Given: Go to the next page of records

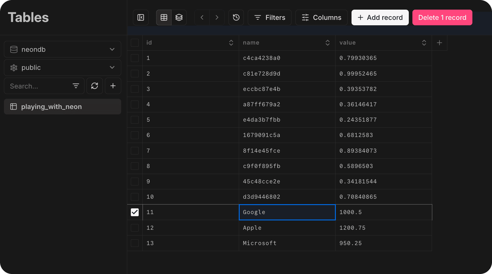Looking at the screenshot, I should tap(217, 17).
